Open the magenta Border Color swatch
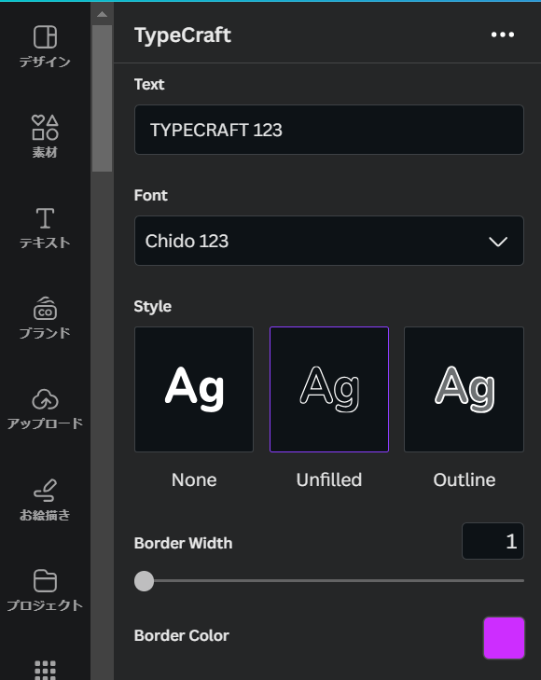 click(x=504, y=638)
